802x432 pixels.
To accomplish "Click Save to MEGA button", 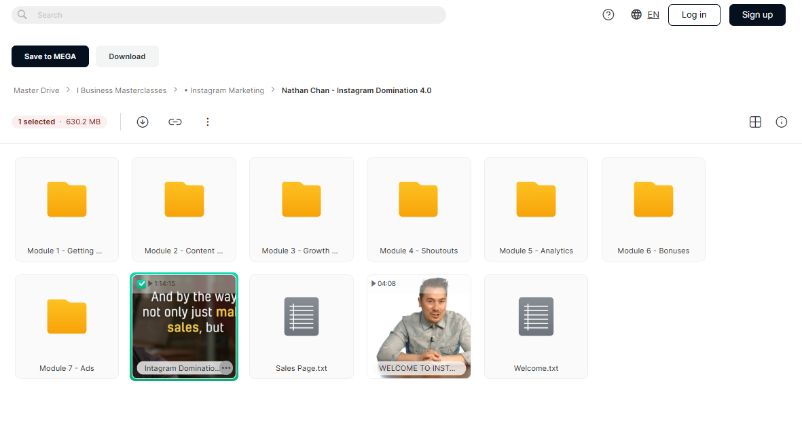I will click(50, 56).
